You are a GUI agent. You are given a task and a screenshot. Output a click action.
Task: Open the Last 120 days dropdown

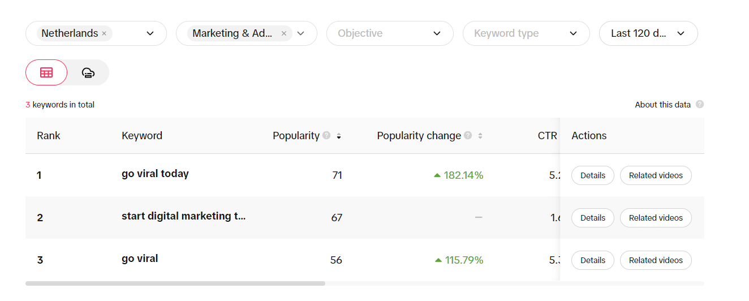point(648,33)
